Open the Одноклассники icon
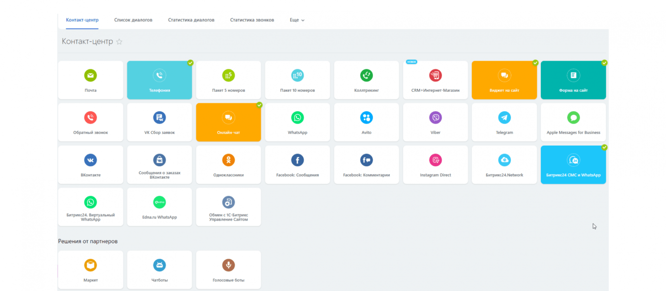This screenshot has width=666, height=291. point(228,160)
